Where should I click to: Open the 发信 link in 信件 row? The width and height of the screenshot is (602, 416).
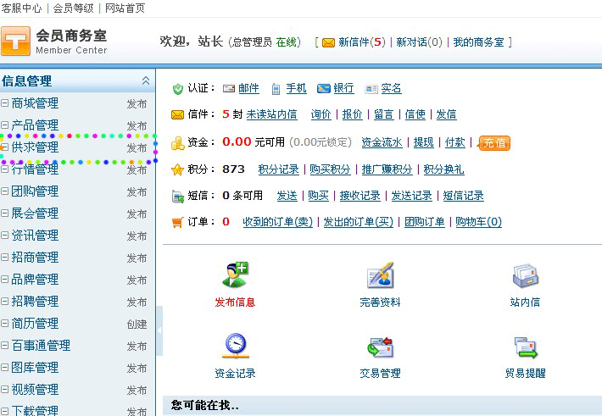click(x=446, y=114)
